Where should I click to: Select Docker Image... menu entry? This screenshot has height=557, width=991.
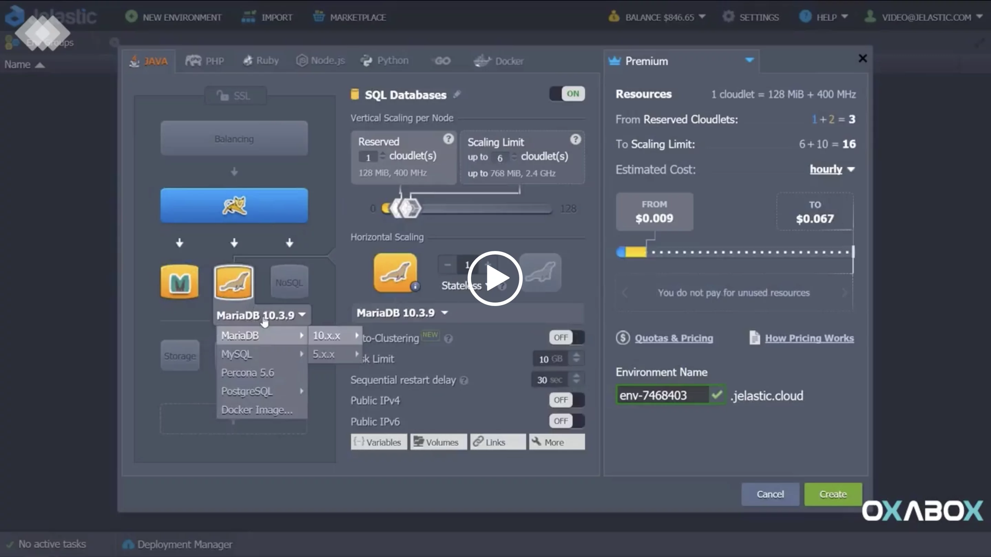[262, 410]
